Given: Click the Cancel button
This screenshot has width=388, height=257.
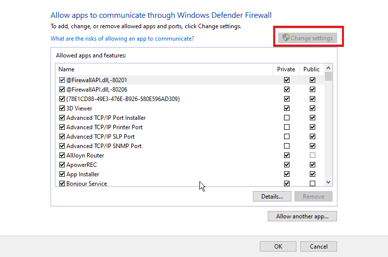Looking at the screenshot, I should tap(319, 247).
